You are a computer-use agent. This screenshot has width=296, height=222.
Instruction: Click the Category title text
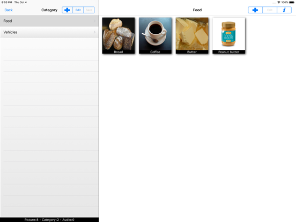[49, 10]
